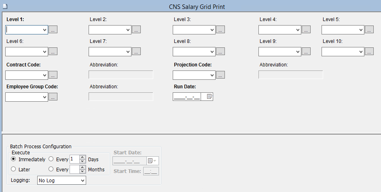Expand the Level 10 dropdown list

(x=361, y=51)
